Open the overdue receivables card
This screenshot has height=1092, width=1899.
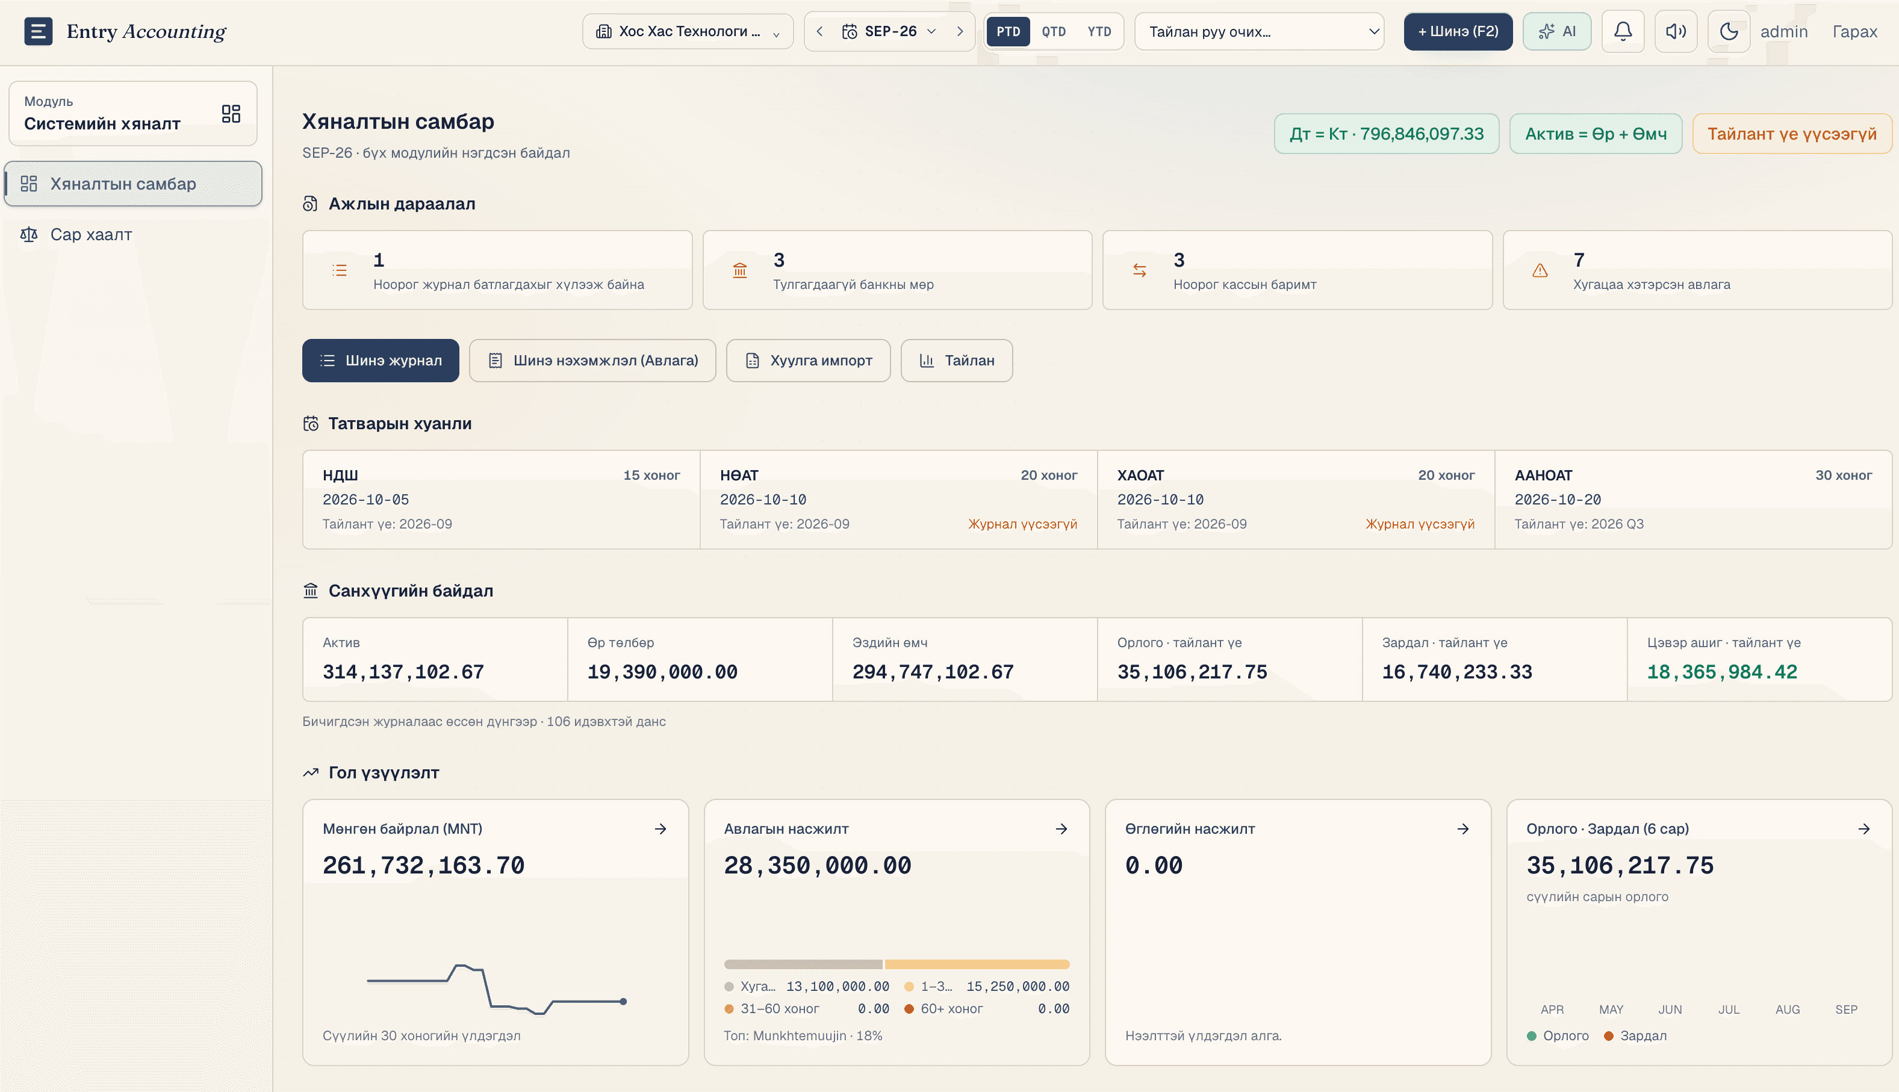pos(1697,270)
